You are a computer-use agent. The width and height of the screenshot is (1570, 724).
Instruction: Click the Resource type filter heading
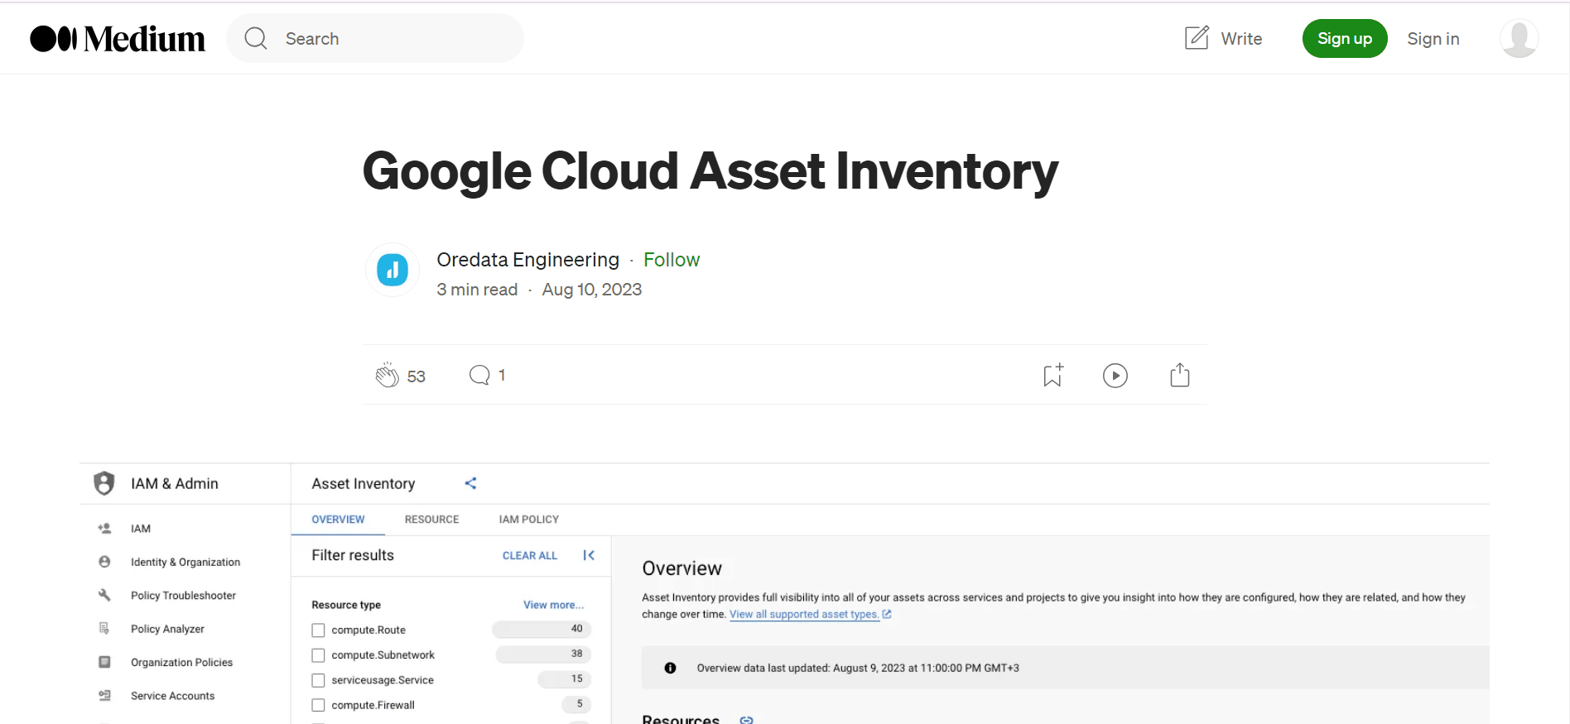[346, 605]
